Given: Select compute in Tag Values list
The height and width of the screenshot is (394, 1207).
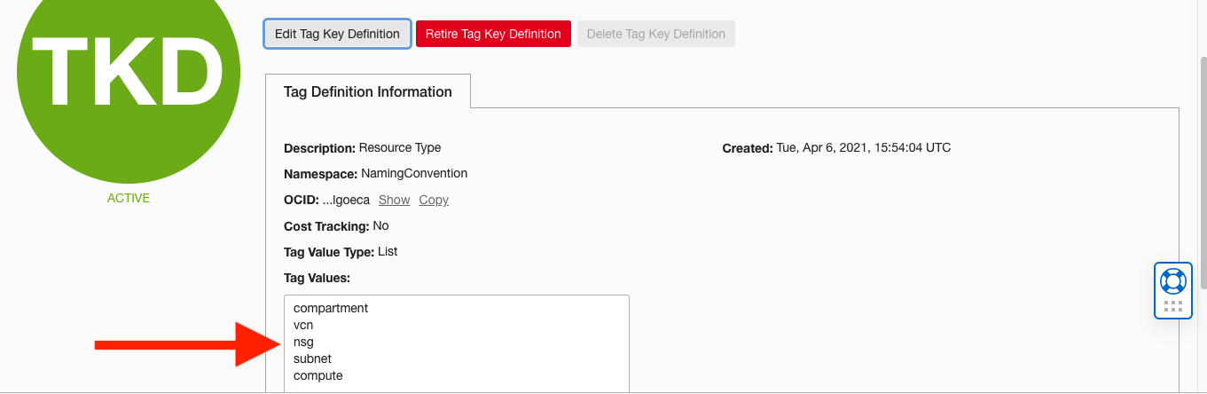Looking at the screenshot, I should click(317, 375).
